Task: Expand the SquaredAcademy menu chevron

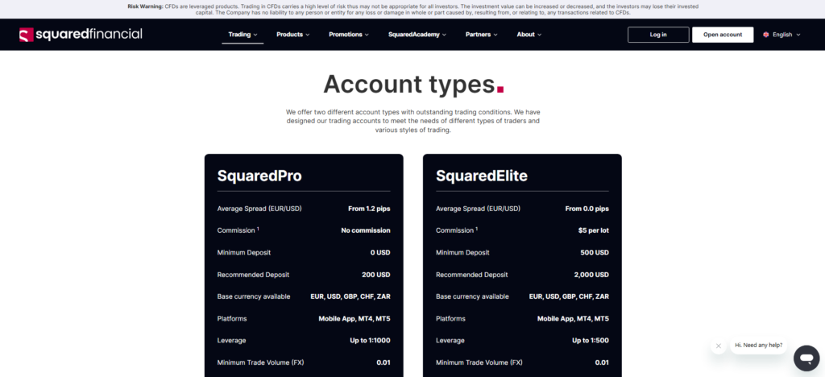Action: [444, 35]
